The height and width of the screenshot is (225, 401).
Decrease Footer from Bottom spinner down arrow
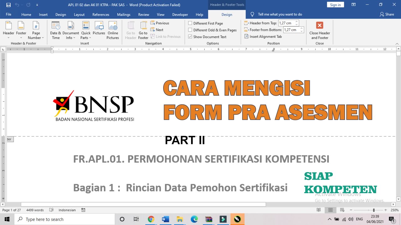pyautogui.click(x=302, y=32)
